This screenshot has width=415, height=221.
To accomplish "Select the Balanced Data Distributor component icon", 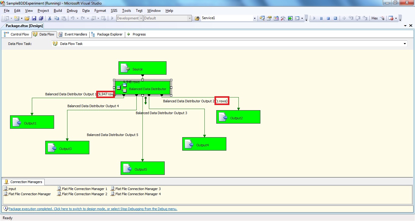I will (122, 87).
